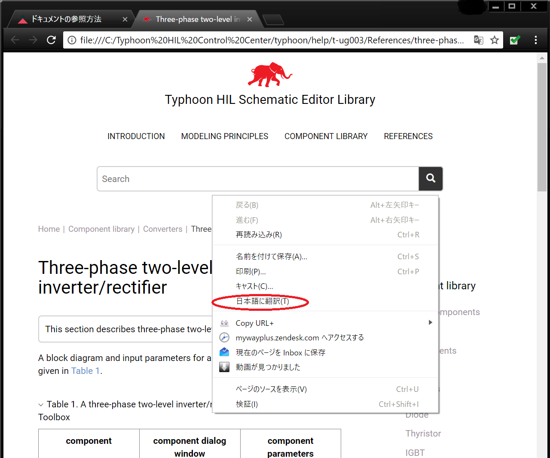Select 日本語に翻訳(T) in context menu

(x=263, y=301)
